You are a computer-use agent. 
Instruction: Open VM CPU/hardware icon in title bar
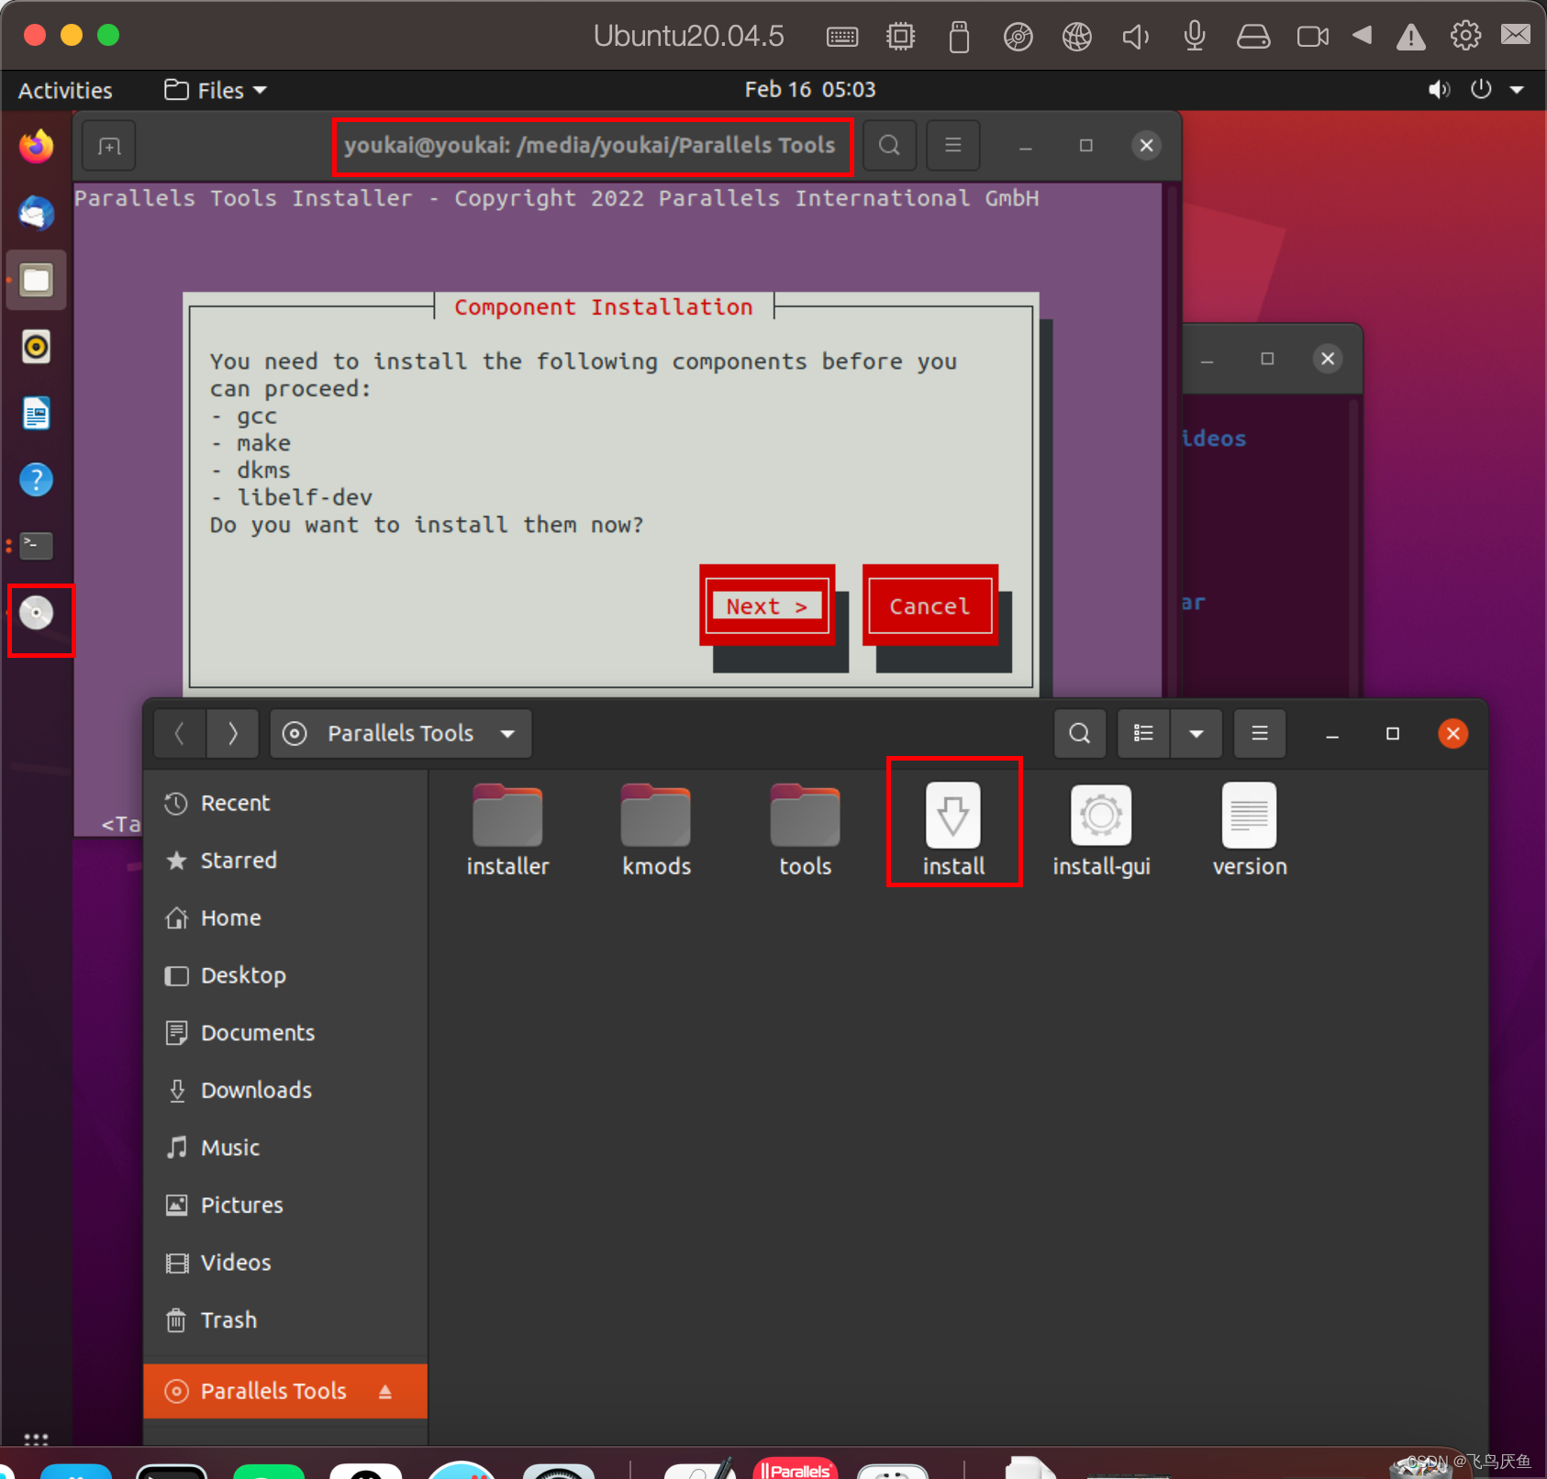pos(901,37)
